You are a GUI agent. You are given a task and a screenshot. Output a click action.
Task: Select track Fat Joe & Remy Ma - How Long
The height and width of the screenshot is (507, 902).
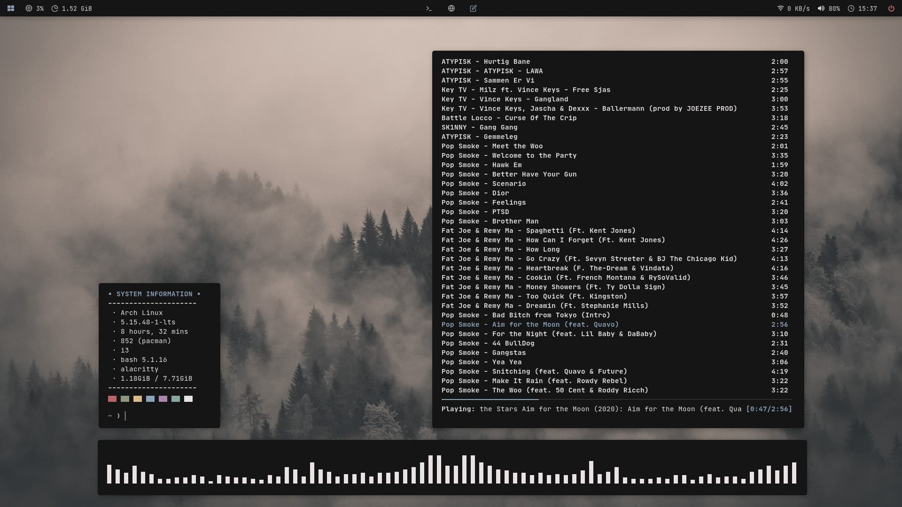(x=615, y=249)
